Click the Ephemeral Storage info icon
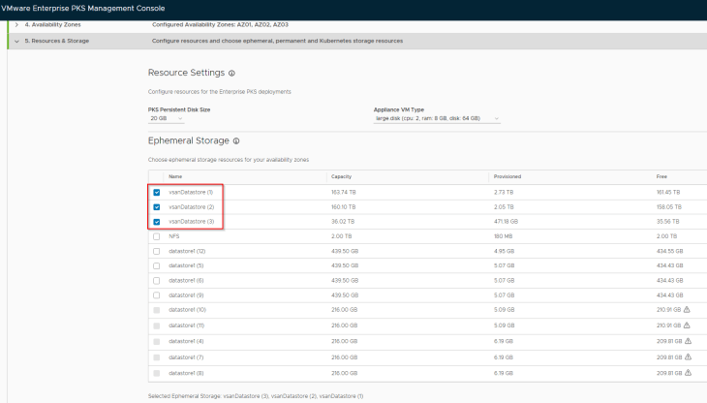The height and width of the screenshot is (403, 707). click(237, 141)
